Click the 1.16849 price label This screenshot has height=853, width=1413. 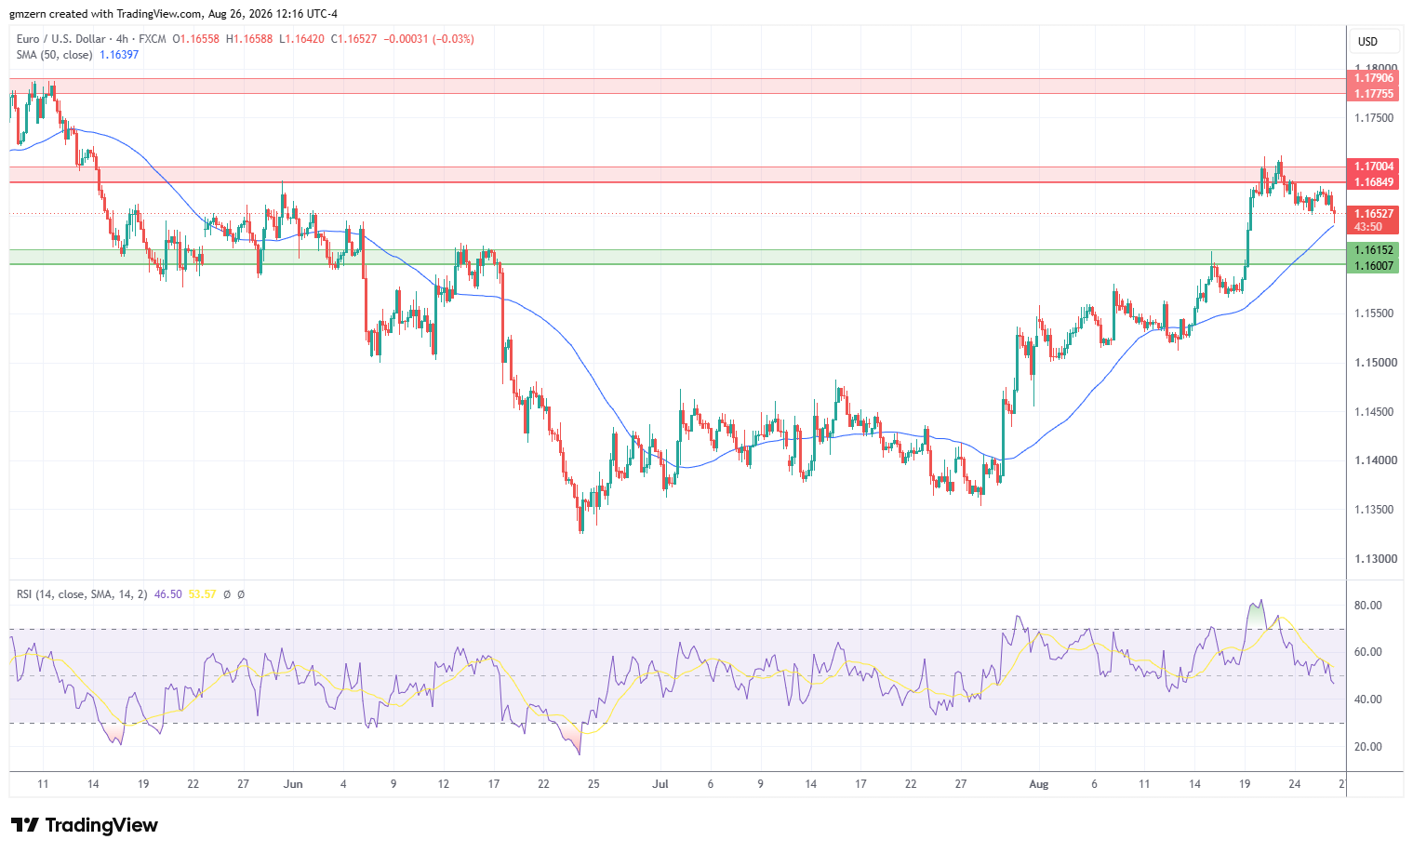click(1374, 182)
